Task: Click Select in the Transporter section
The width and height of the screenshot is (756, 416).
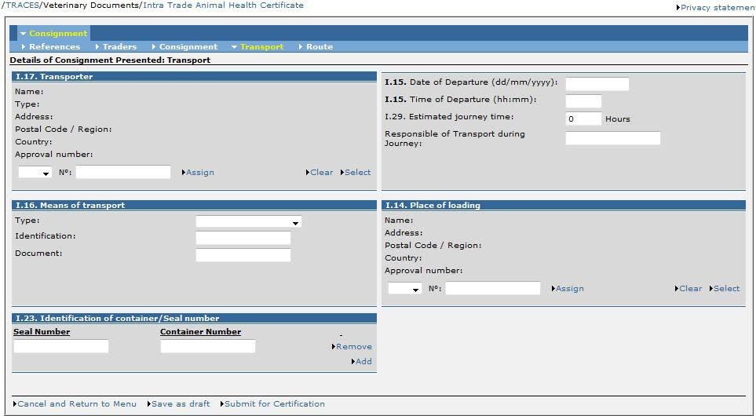Action: pos(357,172)
